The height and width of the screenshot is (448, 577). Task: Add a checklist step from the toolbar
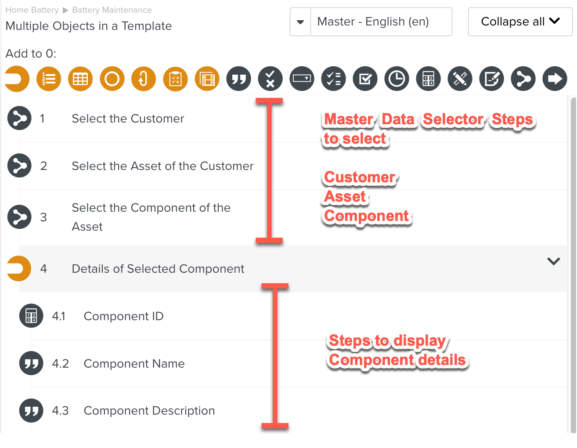click(333, 79)
